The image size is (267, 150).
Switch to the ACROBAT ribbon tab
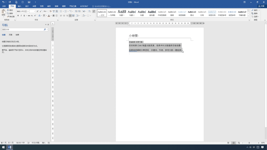84,6
